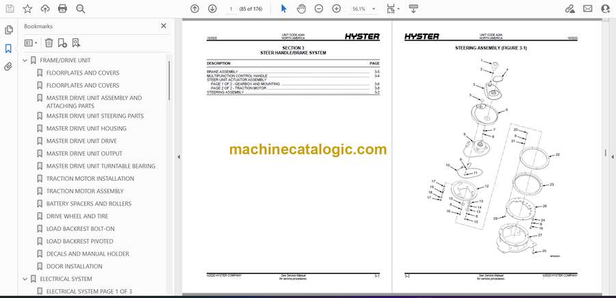Open ELECTRICAL SYSTEM PAGE 1 OF 3 bookmark
Viewport: 616px width, 298px height.
pyautogui.click(x=90, y=292)
